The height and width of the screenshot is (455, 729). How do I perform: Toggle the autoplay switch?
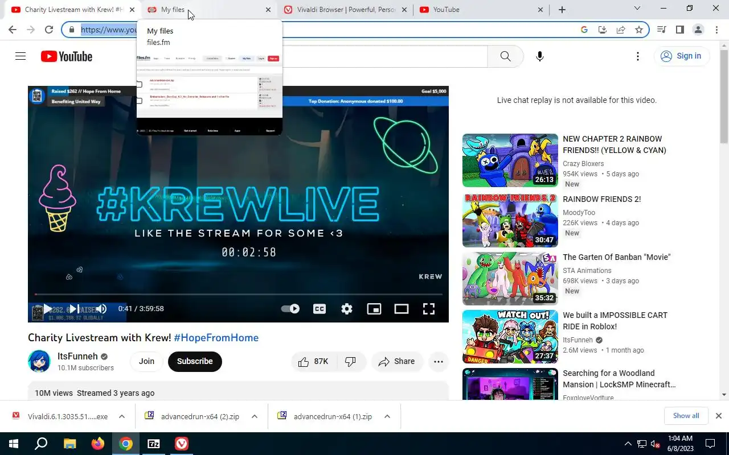click(290, 309)
